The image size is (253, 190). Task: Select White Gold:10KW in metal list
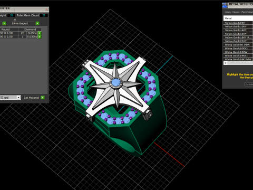[238, 52]
